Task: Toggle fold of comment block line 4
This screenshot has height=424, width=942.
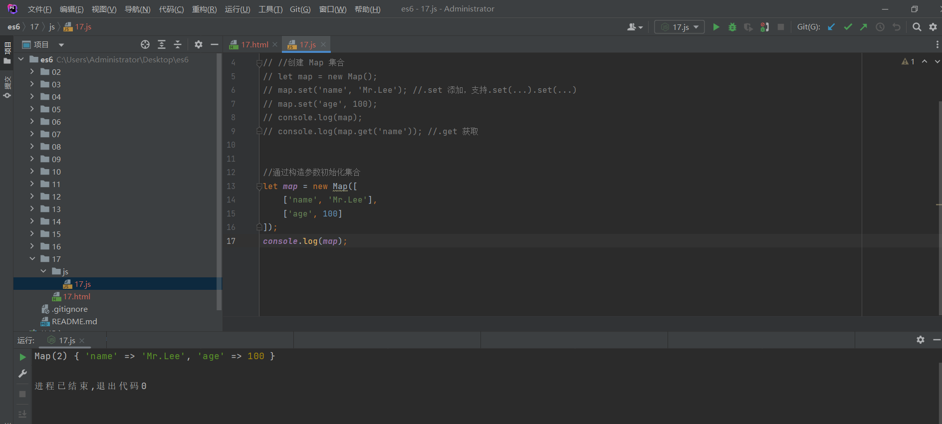Action: 259,63
